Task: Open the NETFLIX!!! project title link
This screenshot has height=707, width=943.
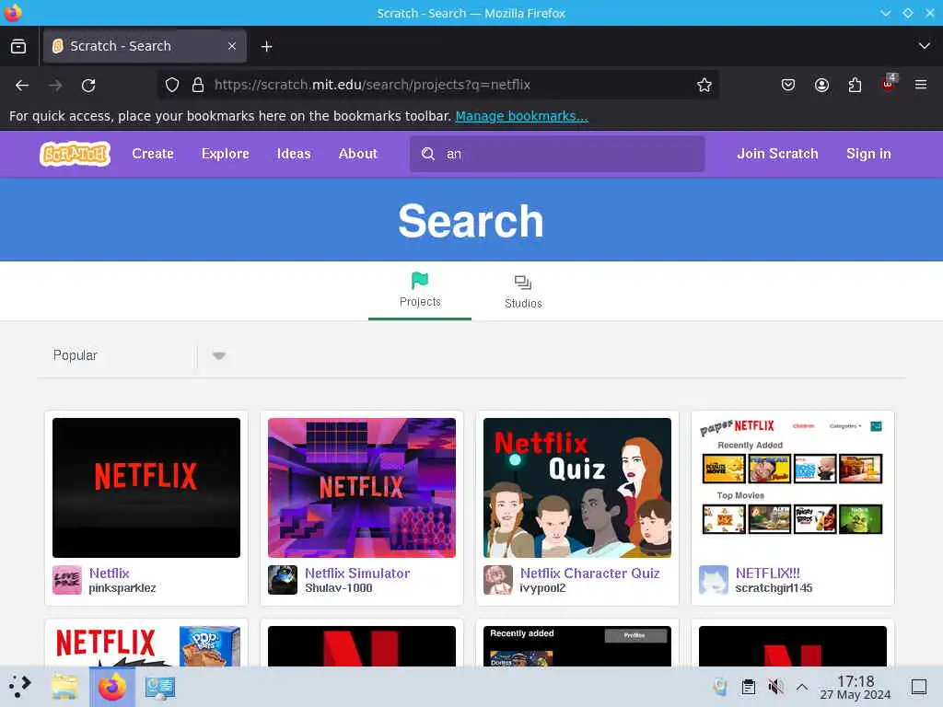Action: [767, 573]
